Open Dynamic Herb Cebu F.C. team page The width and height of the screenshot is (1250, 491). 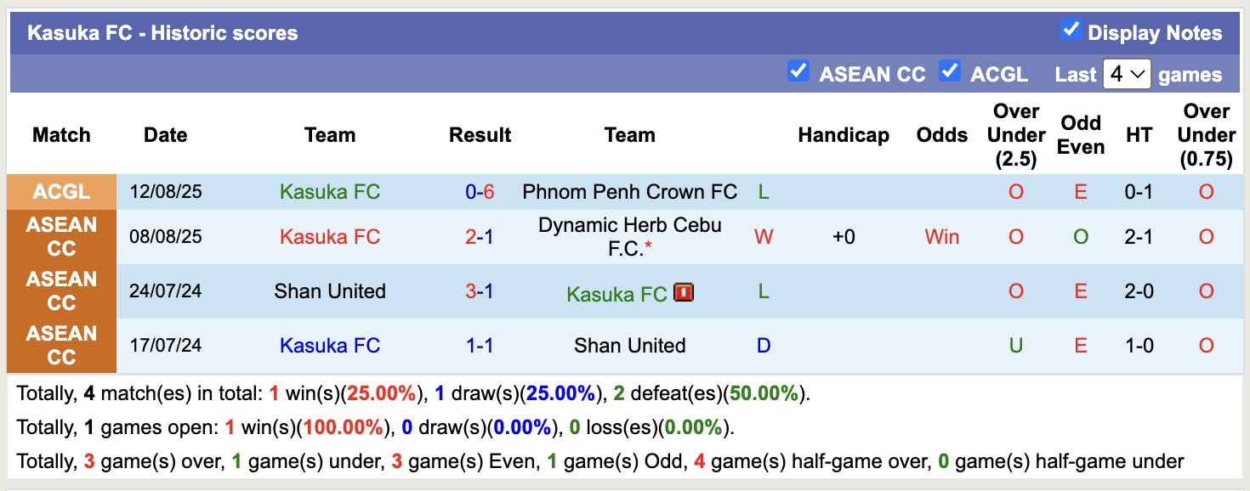point(629,237)
